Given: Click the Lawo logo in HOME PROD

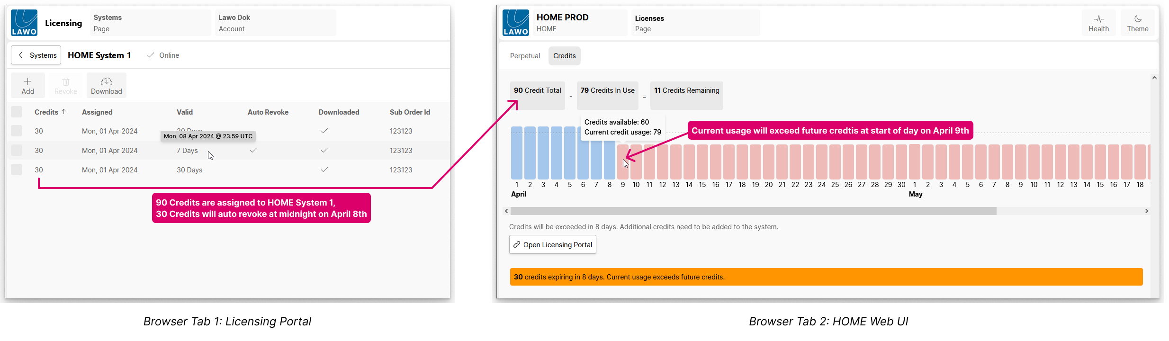Looking at the screenshot, I should (515, 23).
